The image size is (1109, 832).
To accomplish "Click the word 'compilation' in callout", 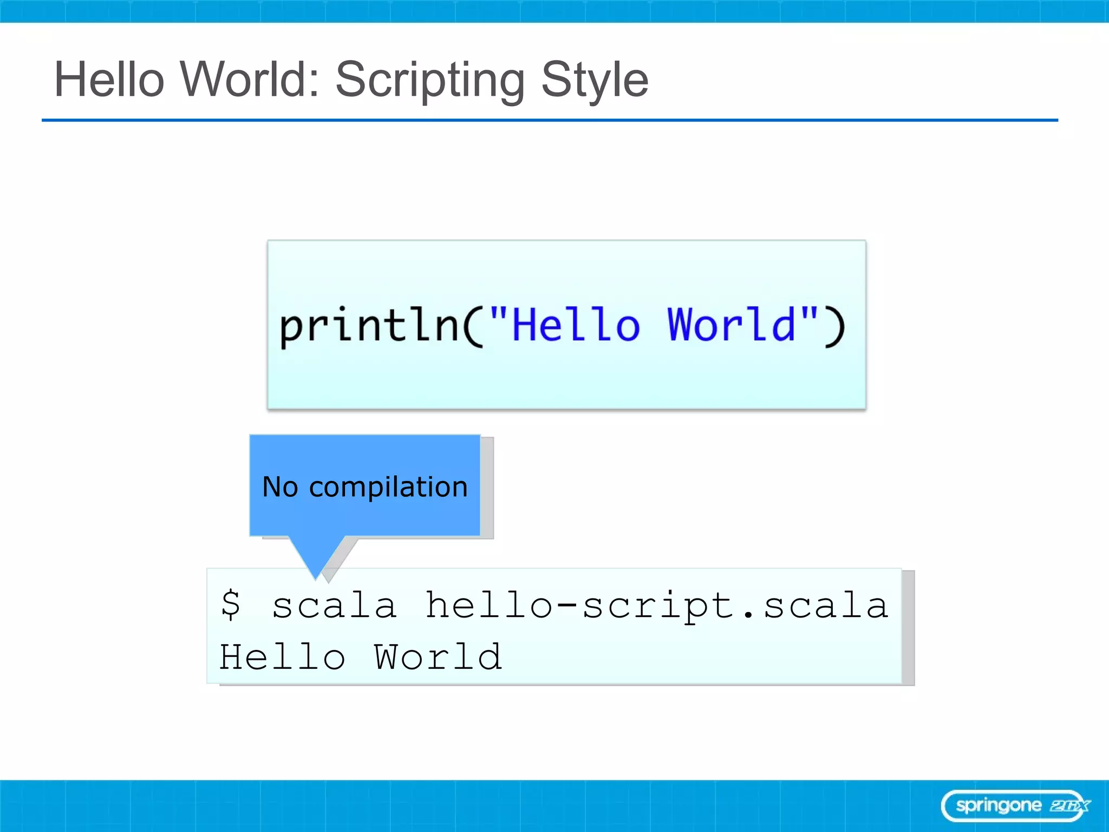I will pos(388,486).
